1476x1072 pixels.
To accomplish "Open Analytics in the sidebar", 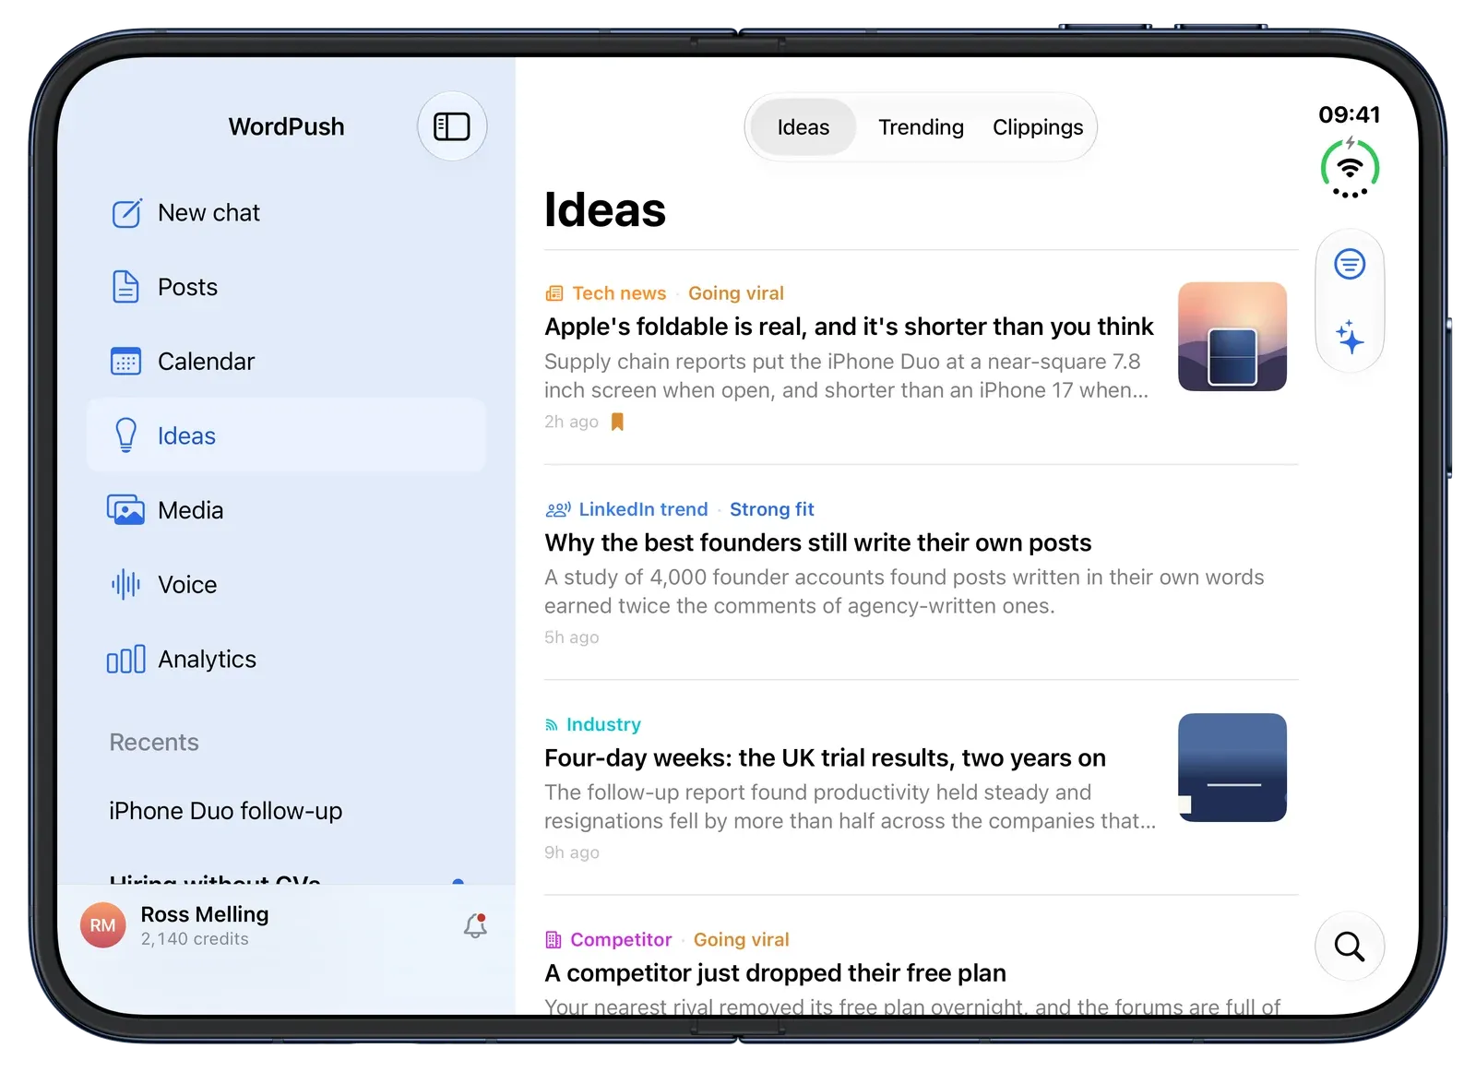I will tap(286, 660).
